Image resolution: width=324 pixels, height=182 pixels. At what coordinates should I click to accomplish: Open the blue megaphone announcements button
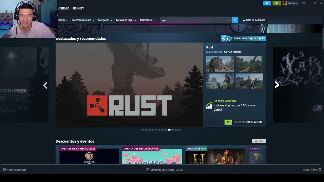coord(267,3)
